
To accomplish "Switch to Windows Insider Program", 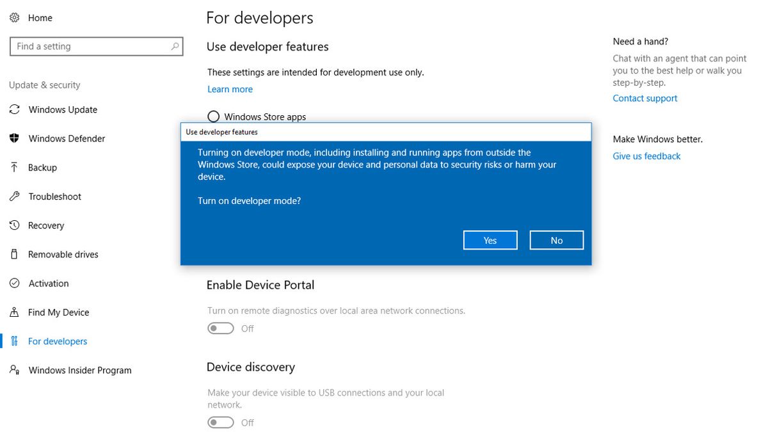I will click(x=79, y=370).
